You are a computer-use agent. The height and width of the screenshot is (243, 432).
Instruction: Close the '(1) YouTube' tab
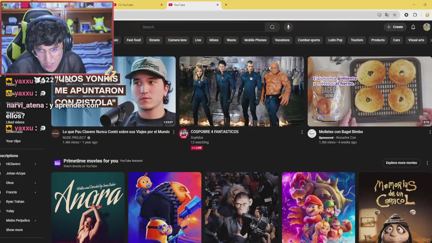161,5
